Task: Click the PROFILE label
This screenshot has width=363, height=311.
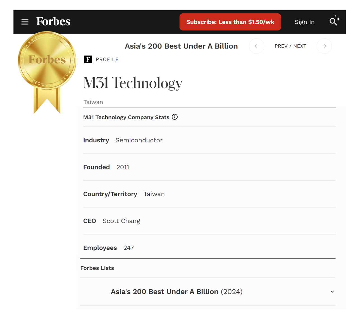Action: pyautogui.click(x=107, y=59)
